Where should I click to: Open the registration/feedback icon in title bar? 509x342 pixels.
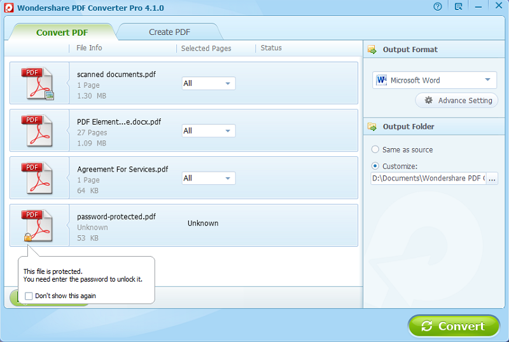[x=458, y=6]
